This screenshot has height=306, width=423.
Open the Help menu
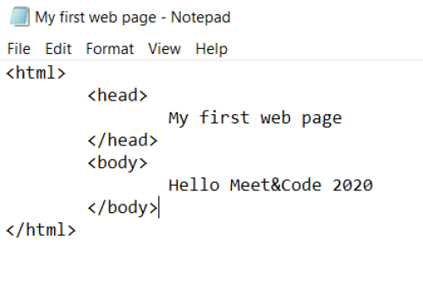(x=211, y=49)
